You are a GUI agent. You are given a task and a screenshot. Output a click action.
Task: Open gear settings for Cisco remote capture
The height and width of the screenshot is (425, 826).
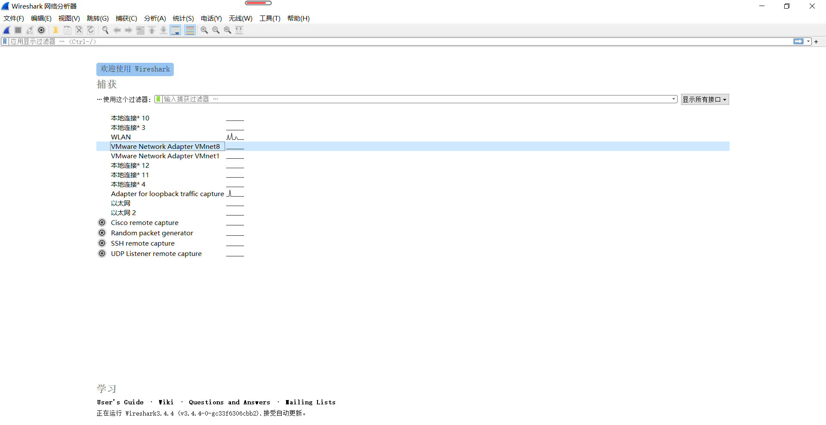coord(102,222)
